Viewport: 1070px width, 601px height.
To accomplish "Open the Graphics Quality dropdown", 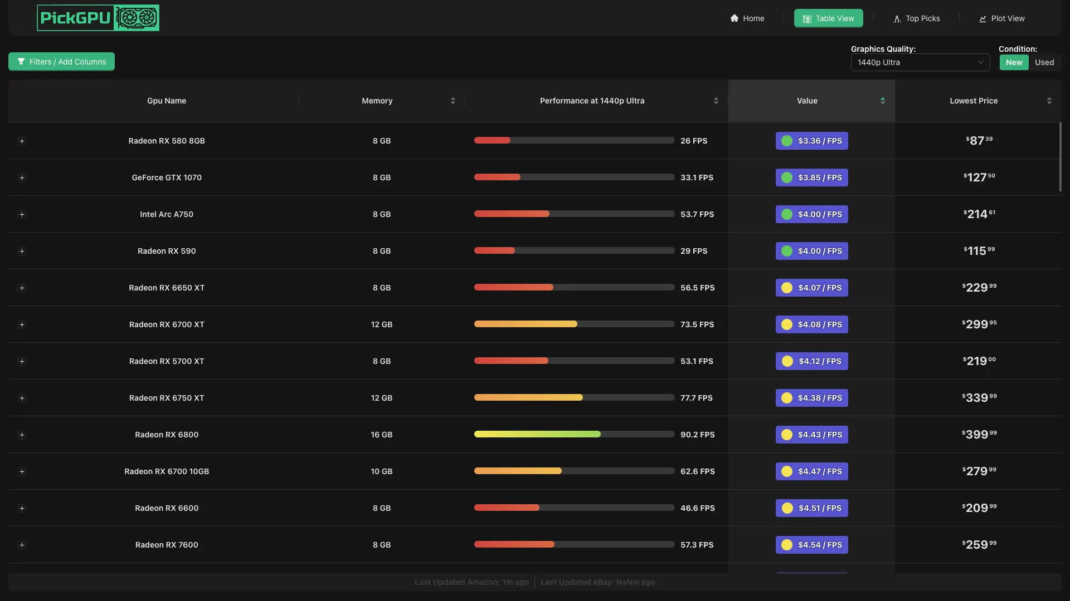I will click(920, 62).
